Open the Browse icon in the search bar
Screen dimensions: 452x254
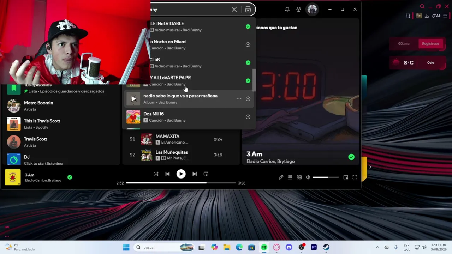click(x=248, y=10)
